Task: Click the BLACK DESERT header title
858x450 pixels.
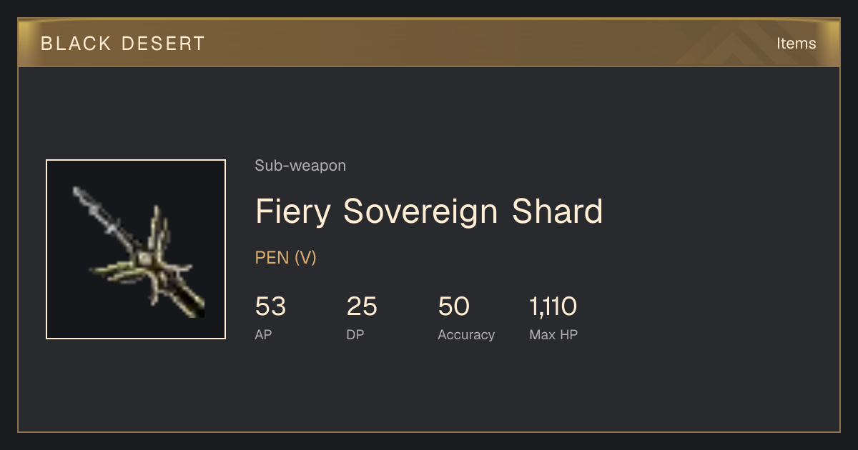Action: (x=123, y=44)
